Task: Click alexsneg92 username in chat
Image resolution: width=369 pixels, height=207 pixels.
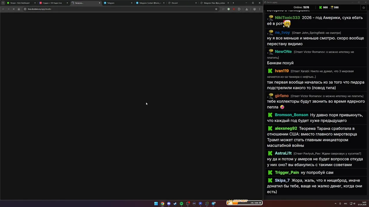Action: point(286,128)
